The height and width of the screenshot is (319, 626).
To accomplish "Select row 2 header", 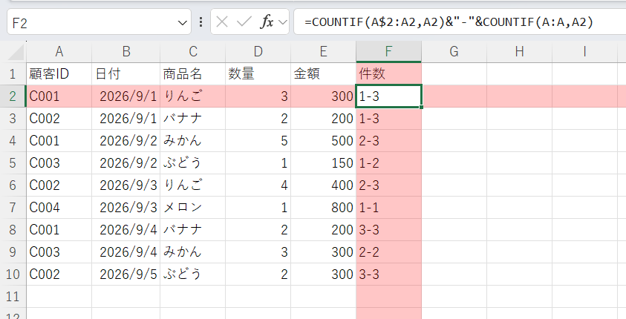I will (13, 96).
